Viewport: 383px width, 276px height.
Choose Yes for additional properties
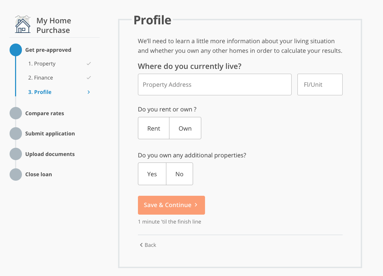(152, 174)
